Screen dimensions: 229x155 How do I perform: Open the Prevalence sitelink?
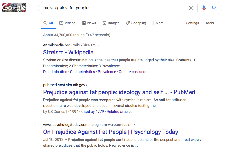coord(107,72)
